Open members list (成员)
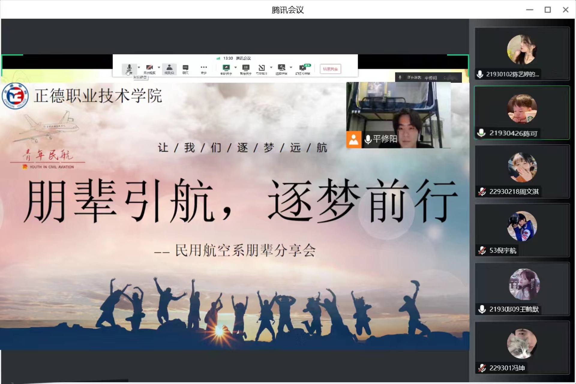Image resolution: width=576 pixels, height=384 pixels. [x=169, y=69]
